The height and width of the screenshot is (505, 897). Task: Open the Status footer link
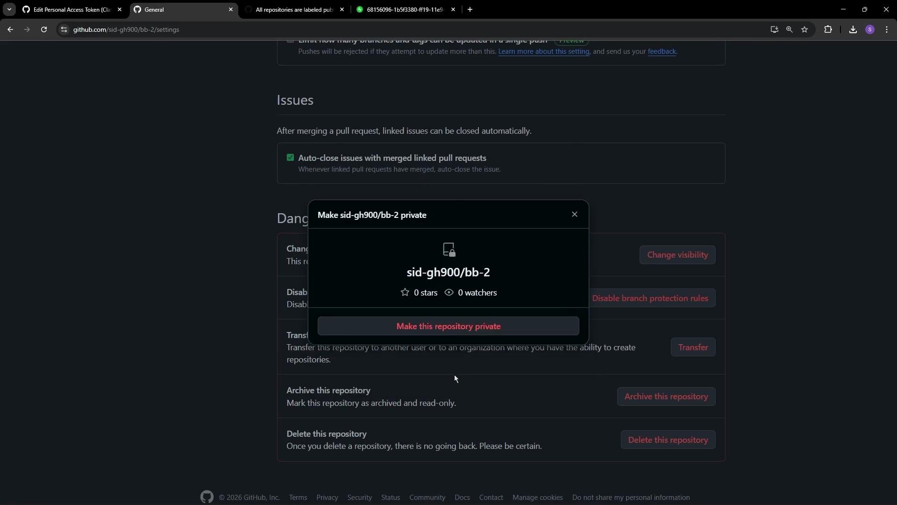(391, 498)
